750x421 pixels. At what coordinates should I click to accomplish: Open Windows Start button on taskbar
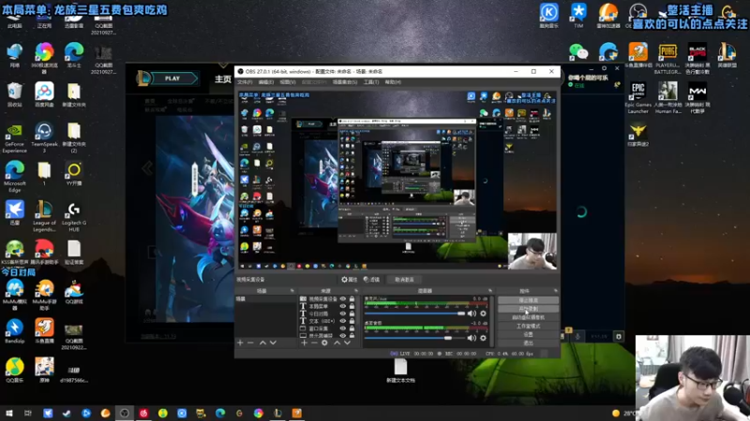(9, 414)
